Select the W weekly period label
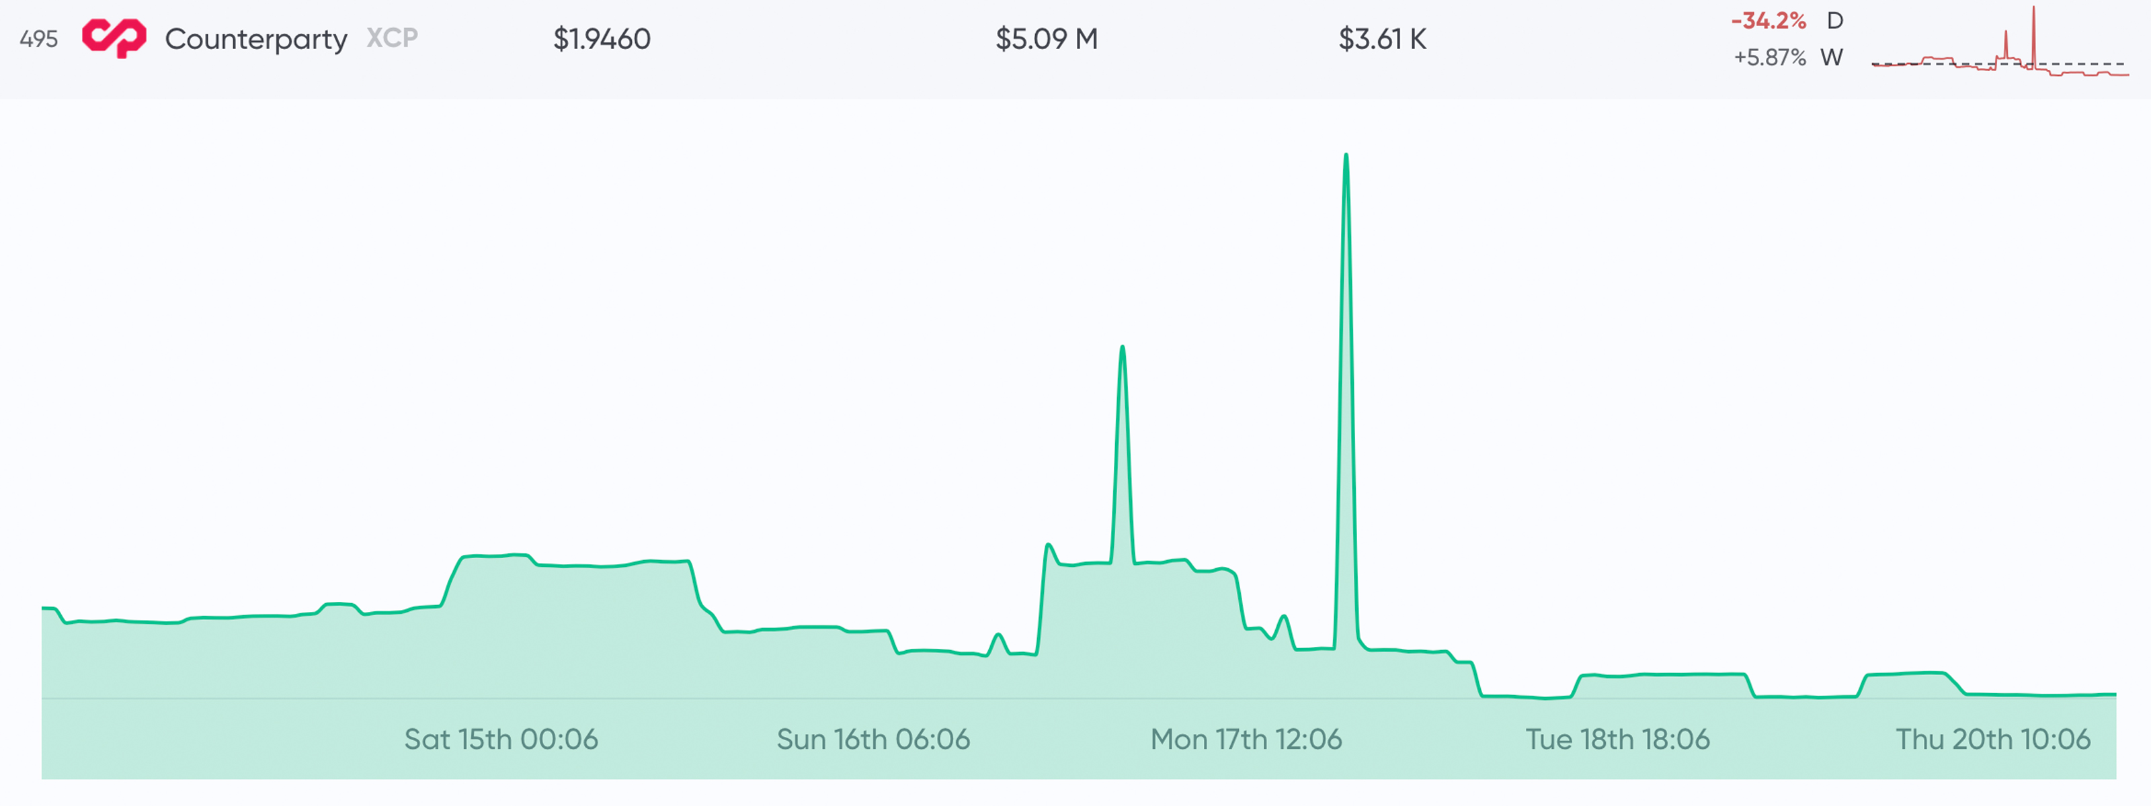Viewport: 2151px width, 806px height. (x=1832, y=56)
